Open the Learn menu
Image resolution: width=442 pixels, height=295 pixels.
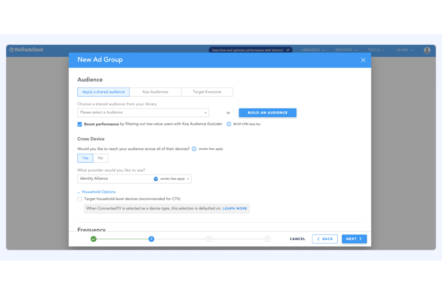point(404,50)
